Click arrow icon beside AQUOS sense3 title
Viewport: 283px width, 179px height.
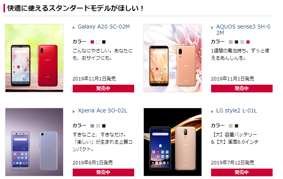click(x=212, y=28)
